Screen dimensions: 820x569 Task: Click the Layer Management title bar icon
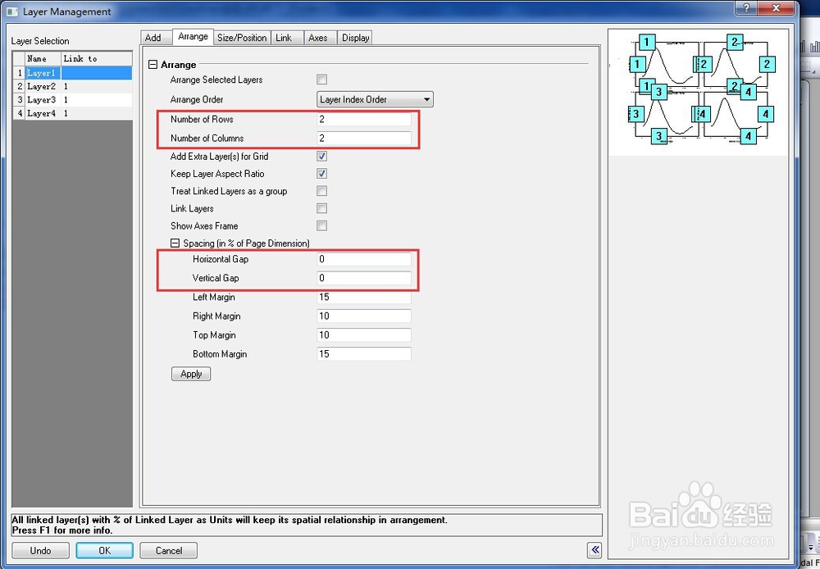12,11
